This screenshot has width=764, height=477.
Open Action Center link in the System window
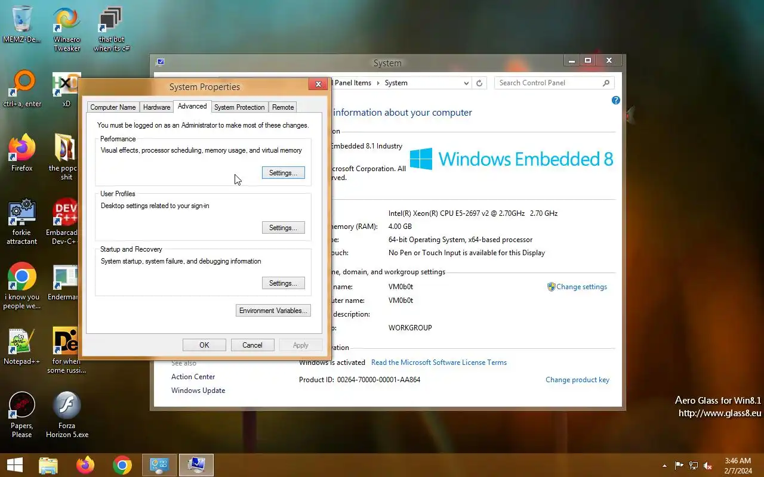point(193,377)
